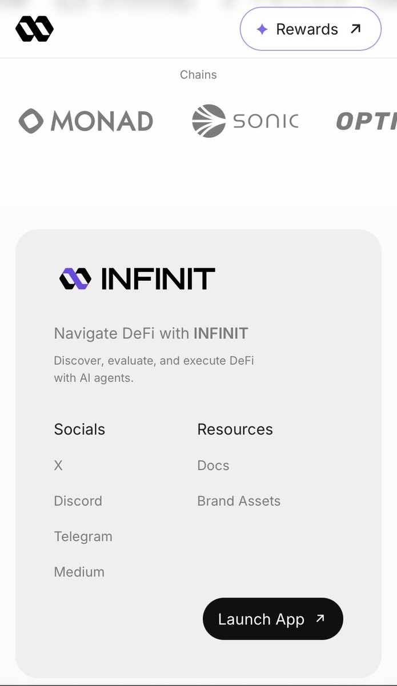The width and height of the screenshot is (397, 686).
Task: Click the Socials heading
Action: pos(79,429)
